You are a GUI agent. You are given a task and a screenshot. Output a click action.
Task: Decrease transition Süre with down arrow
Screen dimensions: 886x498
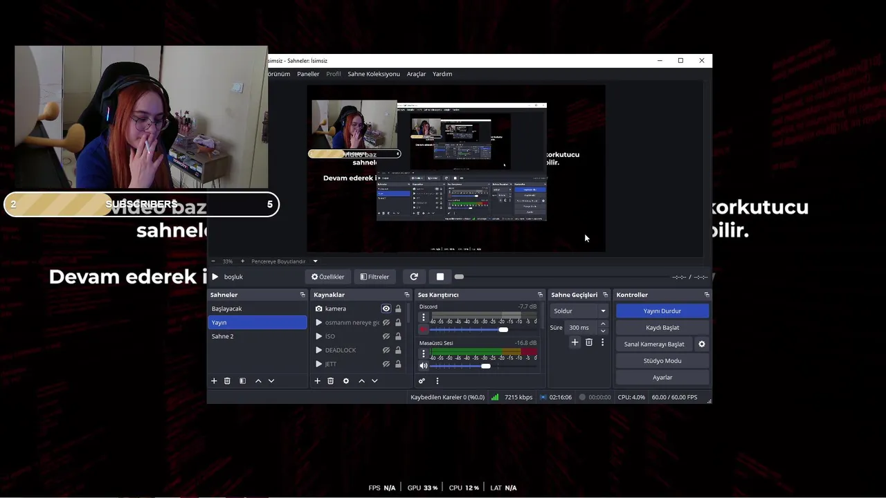click(603, 331)
